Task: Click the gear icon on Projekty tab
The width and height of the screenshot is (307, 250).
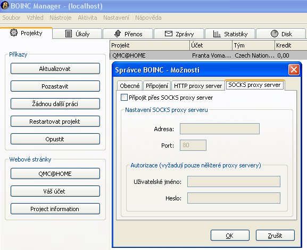Action: tap(14, 33)
